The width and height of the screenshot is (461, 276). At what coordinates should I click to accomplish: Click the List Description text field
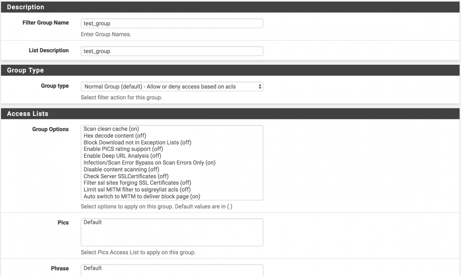(x=172, y=51)
